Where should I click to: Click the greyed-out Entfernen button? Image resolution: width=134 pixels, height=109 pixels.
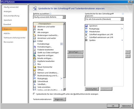[x=75, y=56]
